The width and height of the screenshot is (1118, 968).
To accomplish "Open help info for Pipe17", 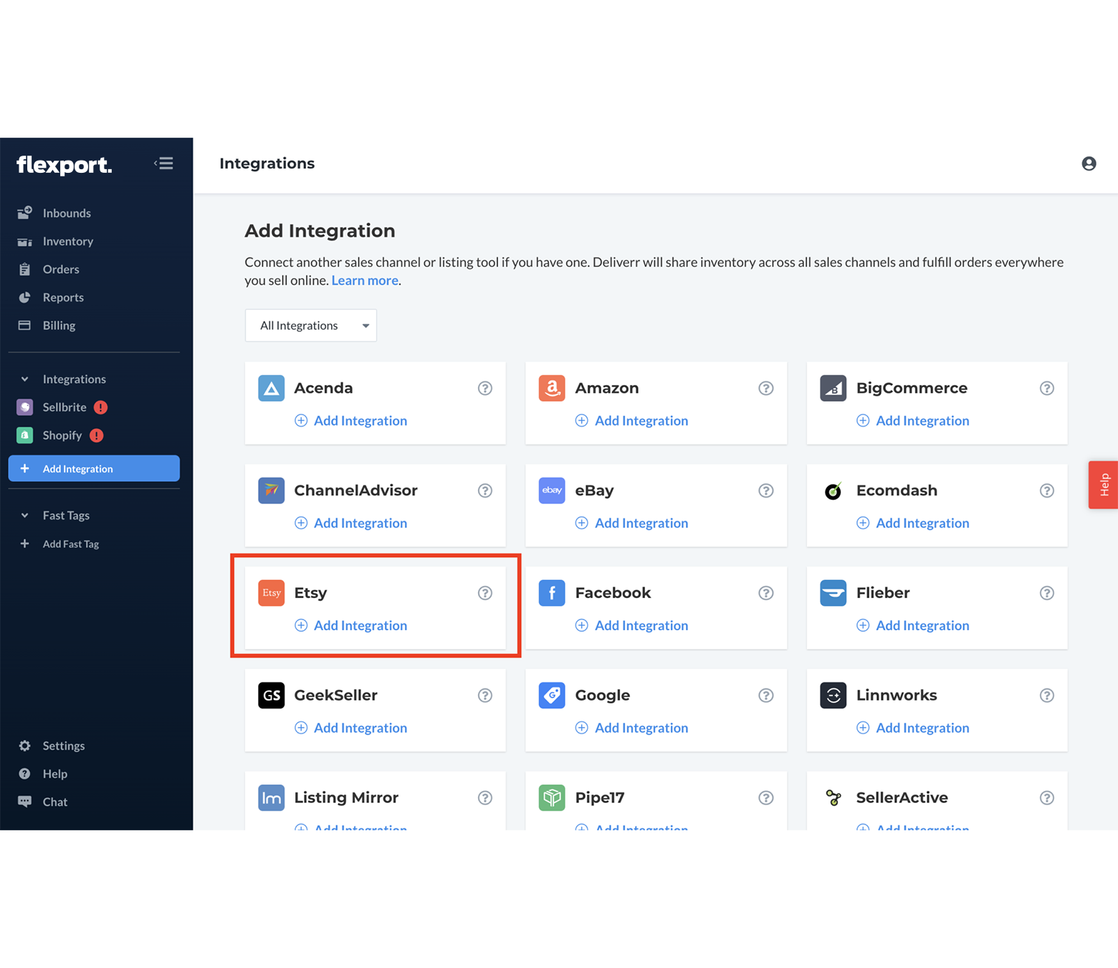I will [x=766, y=798].
